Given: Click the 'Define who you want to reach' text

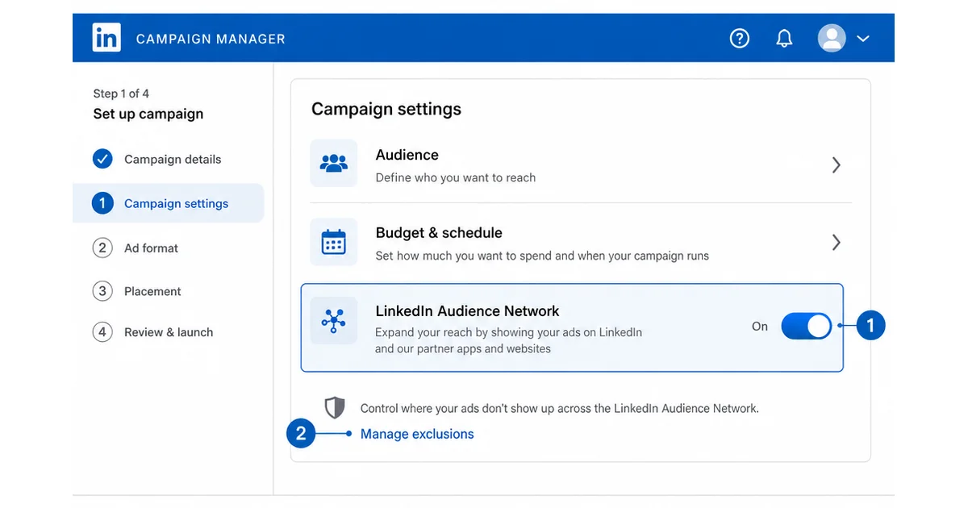Looking at the screenshot, I should (x=456, y=177).
